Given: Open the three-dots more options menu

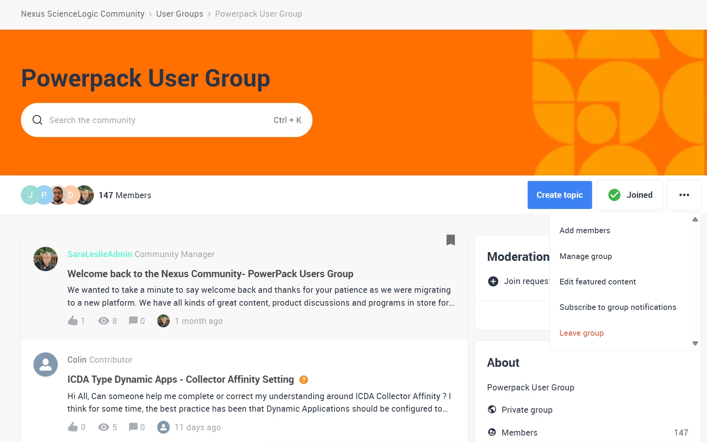Looking at the screenshot, I should click(x=684, y=195).
